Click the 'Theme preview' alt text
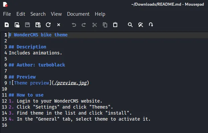Screen dimensions: 208x133 (x=31, y=83)
